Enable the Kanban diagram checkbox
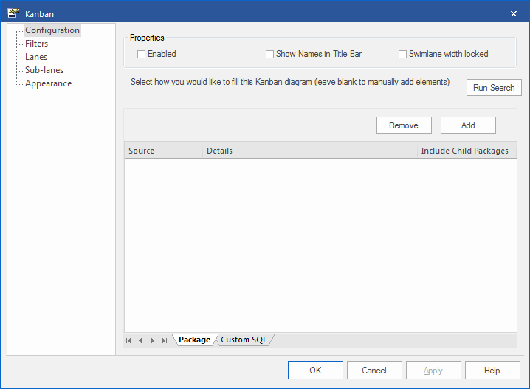This screenshot has height=389, width=530. coord(142,54)
